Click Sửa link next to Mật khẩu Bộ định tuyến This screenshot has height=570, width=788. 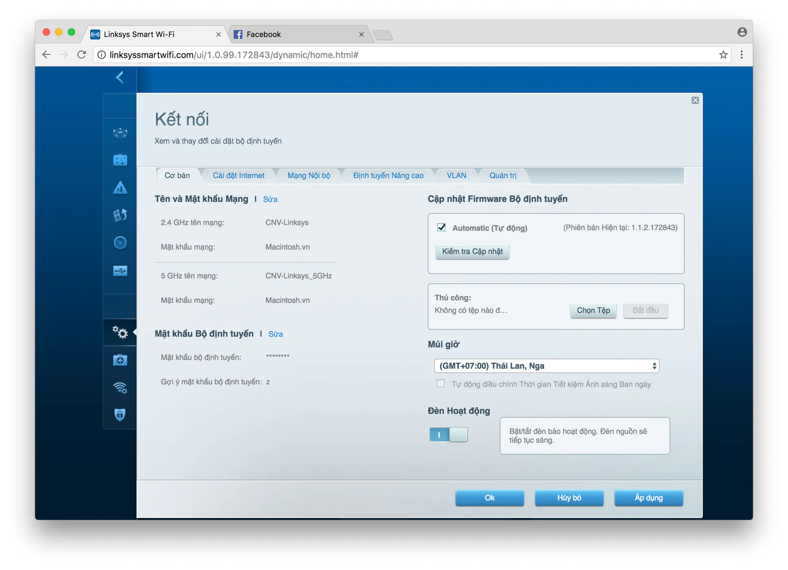click(x=275, y=334)
